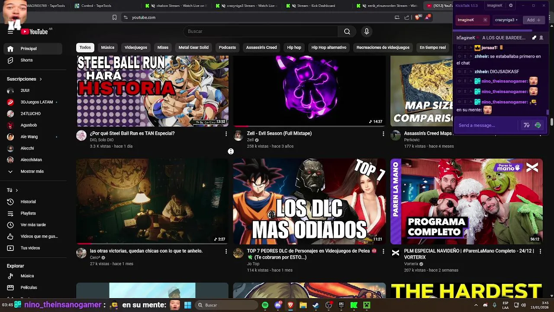Open Playlists in the sidebar
The height and width of the screenshot is (312, 554).
coord(33,213)
